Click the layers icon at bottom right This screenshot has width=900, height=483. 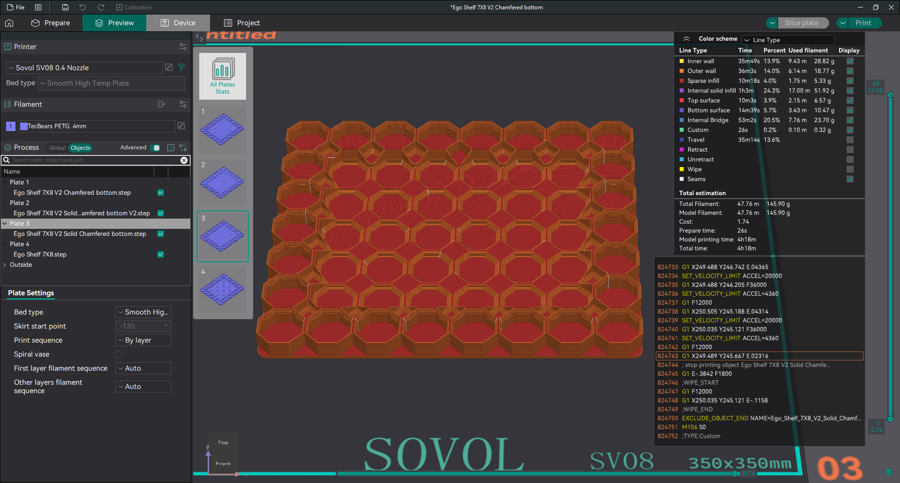click(889, 472)
